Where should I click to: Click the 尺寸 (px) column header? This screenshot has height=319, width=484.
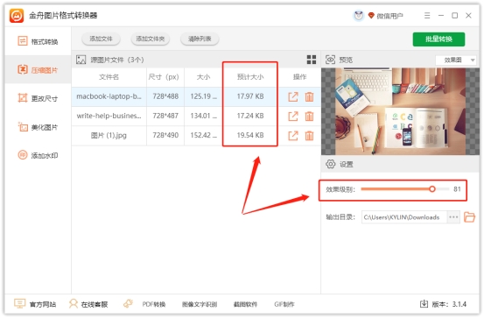coord(164,77)
